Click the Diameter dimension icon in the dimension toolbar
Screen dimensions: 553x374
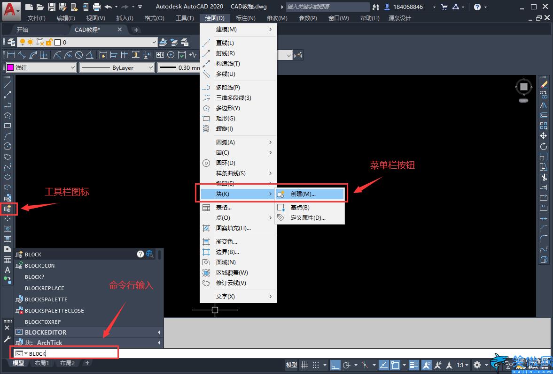(79, 55)
